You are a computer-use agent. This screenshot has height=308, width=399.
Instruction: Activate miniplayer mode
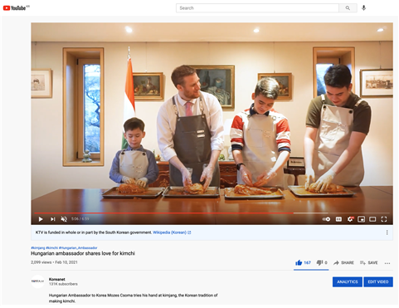click(361, 219)
